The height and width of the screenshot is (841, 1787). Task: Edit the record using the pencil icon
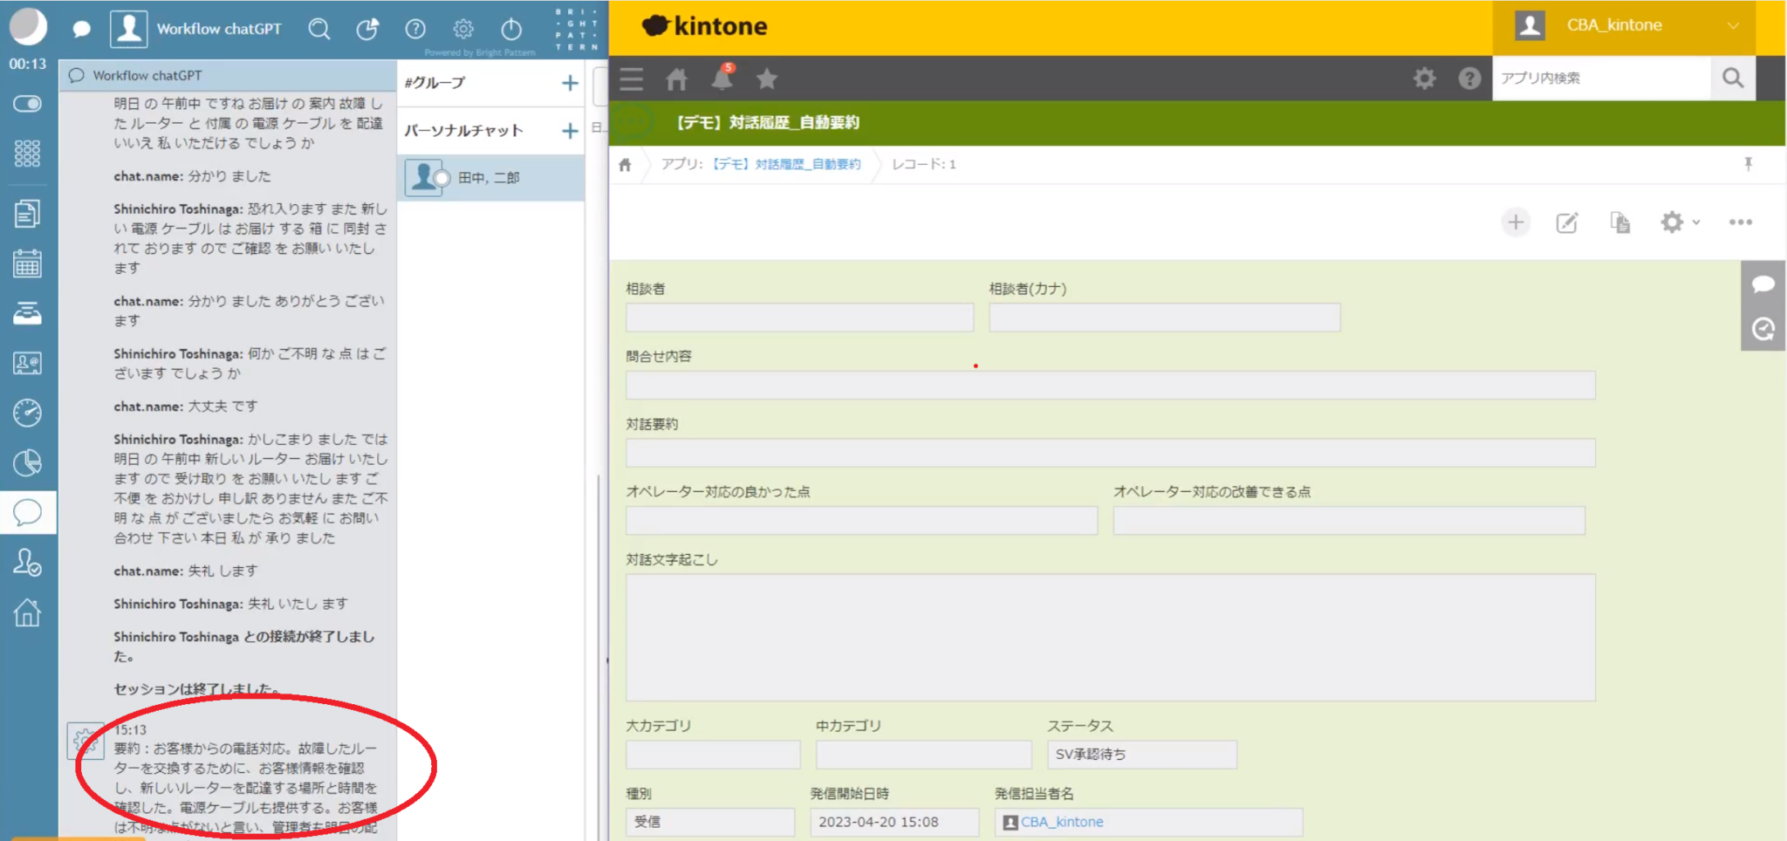1566,222
